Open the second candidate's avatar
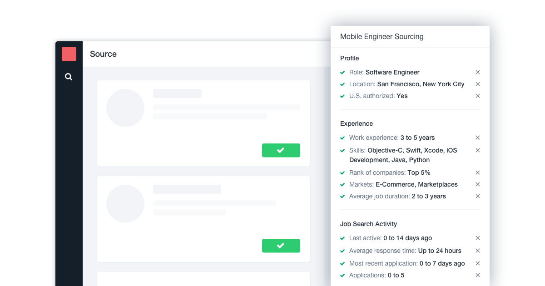 pyautogui.click(x=125, y=204)
